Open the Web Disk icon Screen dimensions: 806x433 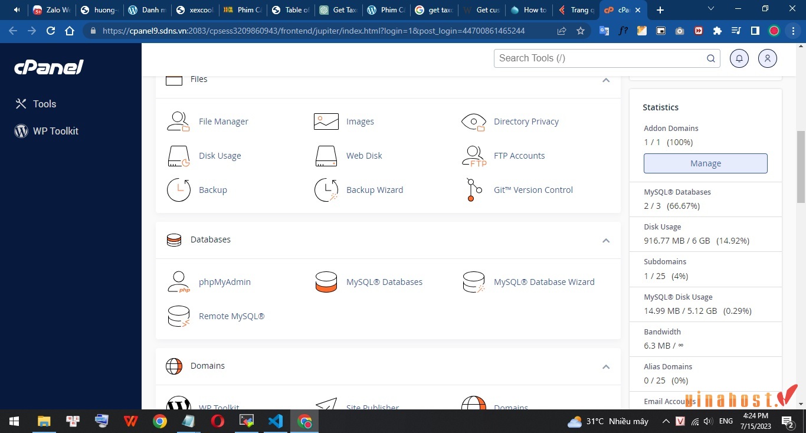click(326, 156)
